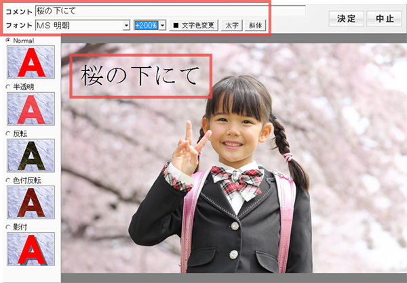Click the 桜の下にて text overlay on photo
407x283 pixels.
140,76
